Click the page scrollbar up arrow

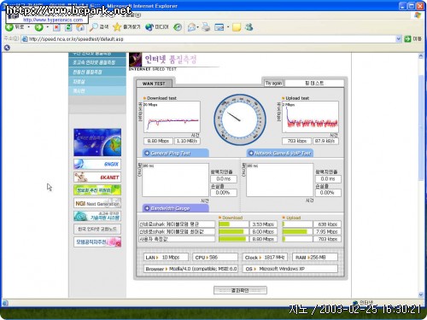point(421,56)
